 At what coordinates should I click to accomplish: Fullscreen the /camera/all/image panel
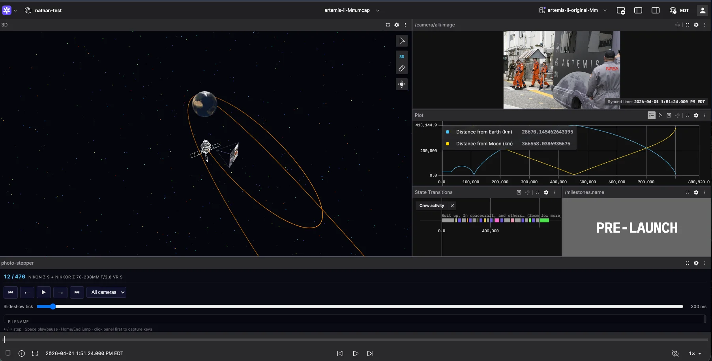688,25
